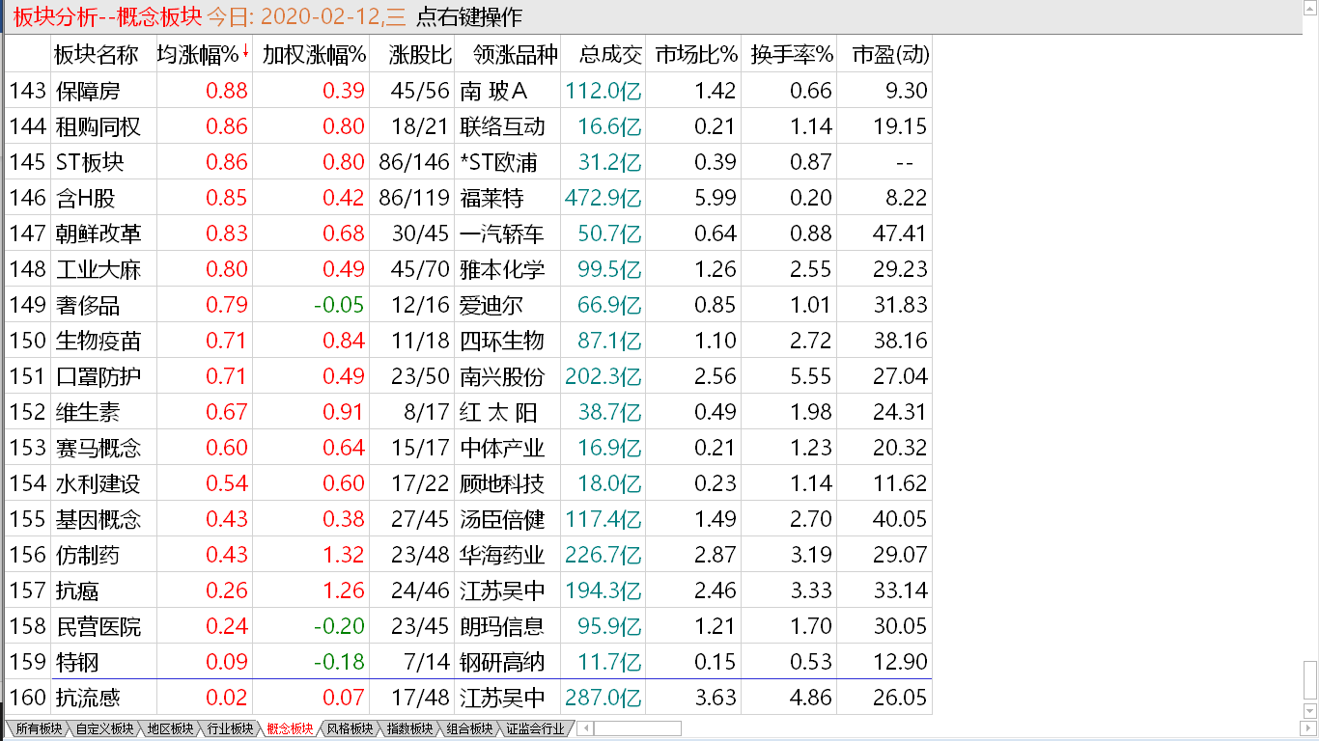The height and width of the screenshot is (741, 1319).
Task: Click the 点右键操作 title hint
Action: [469, 16]
